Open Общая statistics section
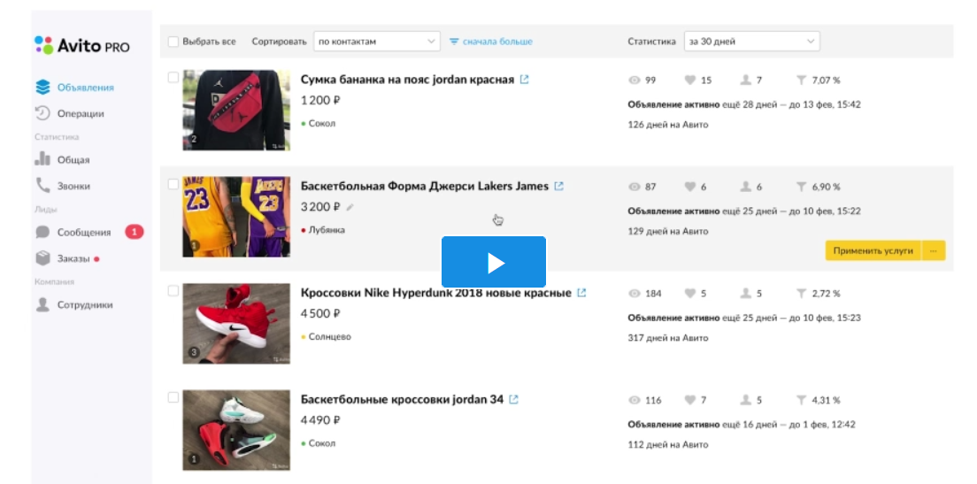The width and height of the screenshot is (977, 484). pos(73,159)
